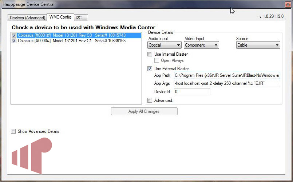Uncheck Colossus #0000# device checkbox
The width and height of the screenshot is (293, 182).
pos(14,41)
